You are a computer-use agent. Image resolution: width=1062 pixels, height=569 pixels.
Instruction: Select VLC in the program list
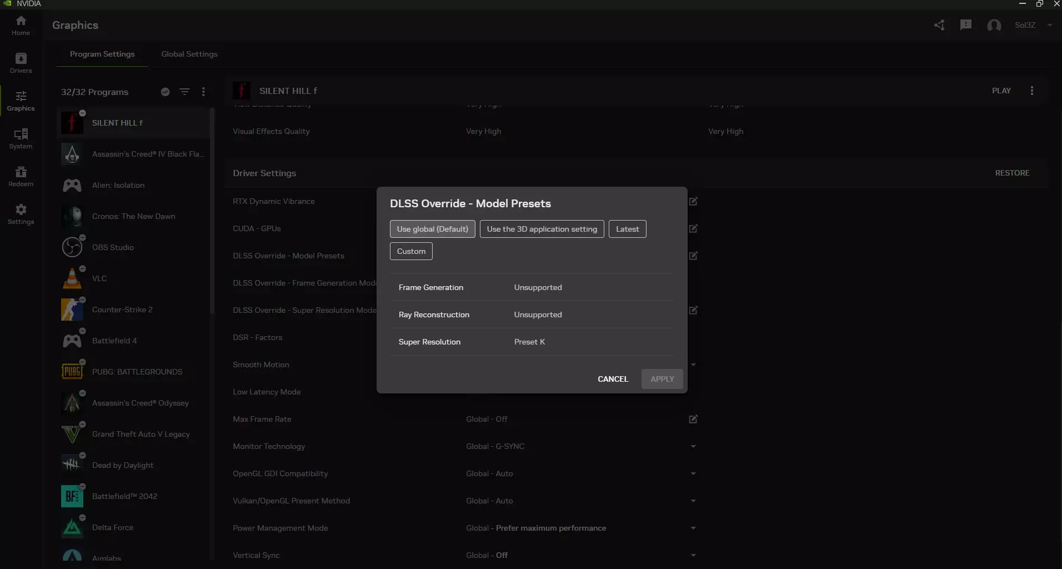tap(133, 278)
